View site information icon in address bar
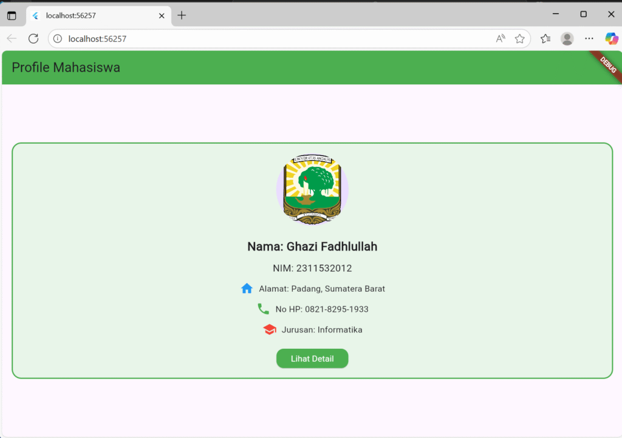The width and height of the screenshot is (622, 438). pos(58,39)
